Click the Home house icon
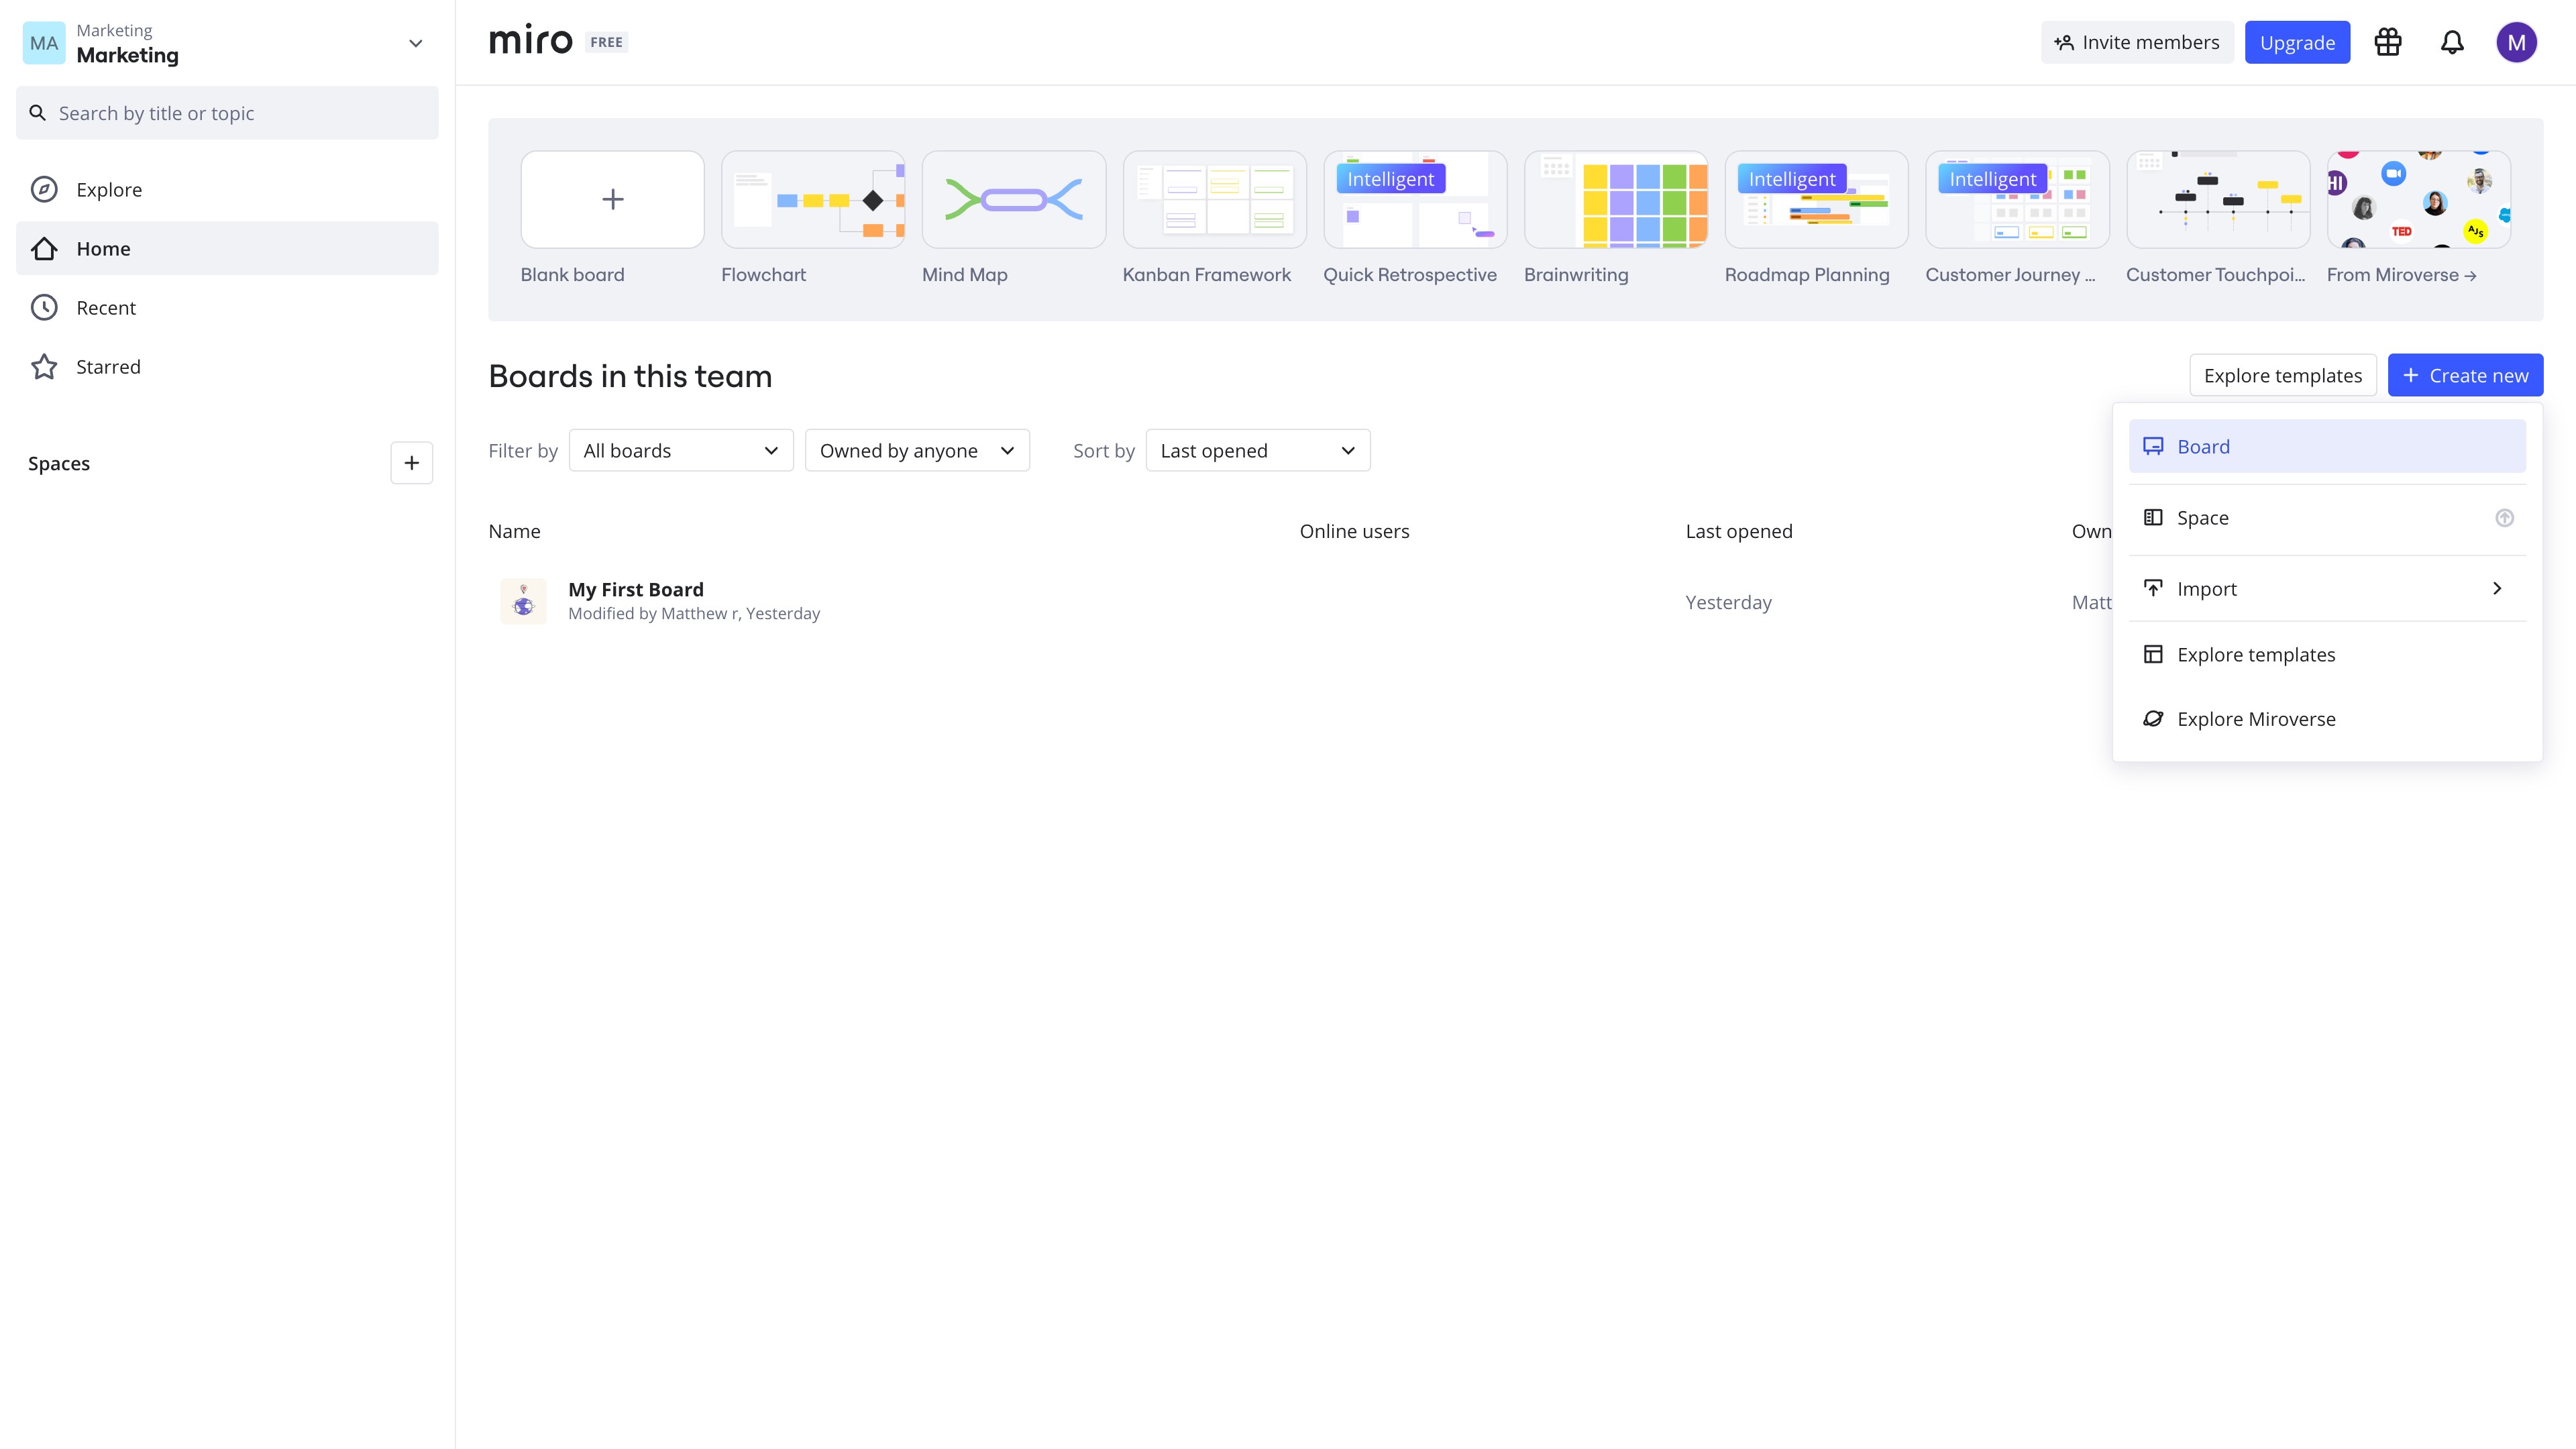Image resolution: width=2576 pixels, height=1449 pixels. coord(44,248)
